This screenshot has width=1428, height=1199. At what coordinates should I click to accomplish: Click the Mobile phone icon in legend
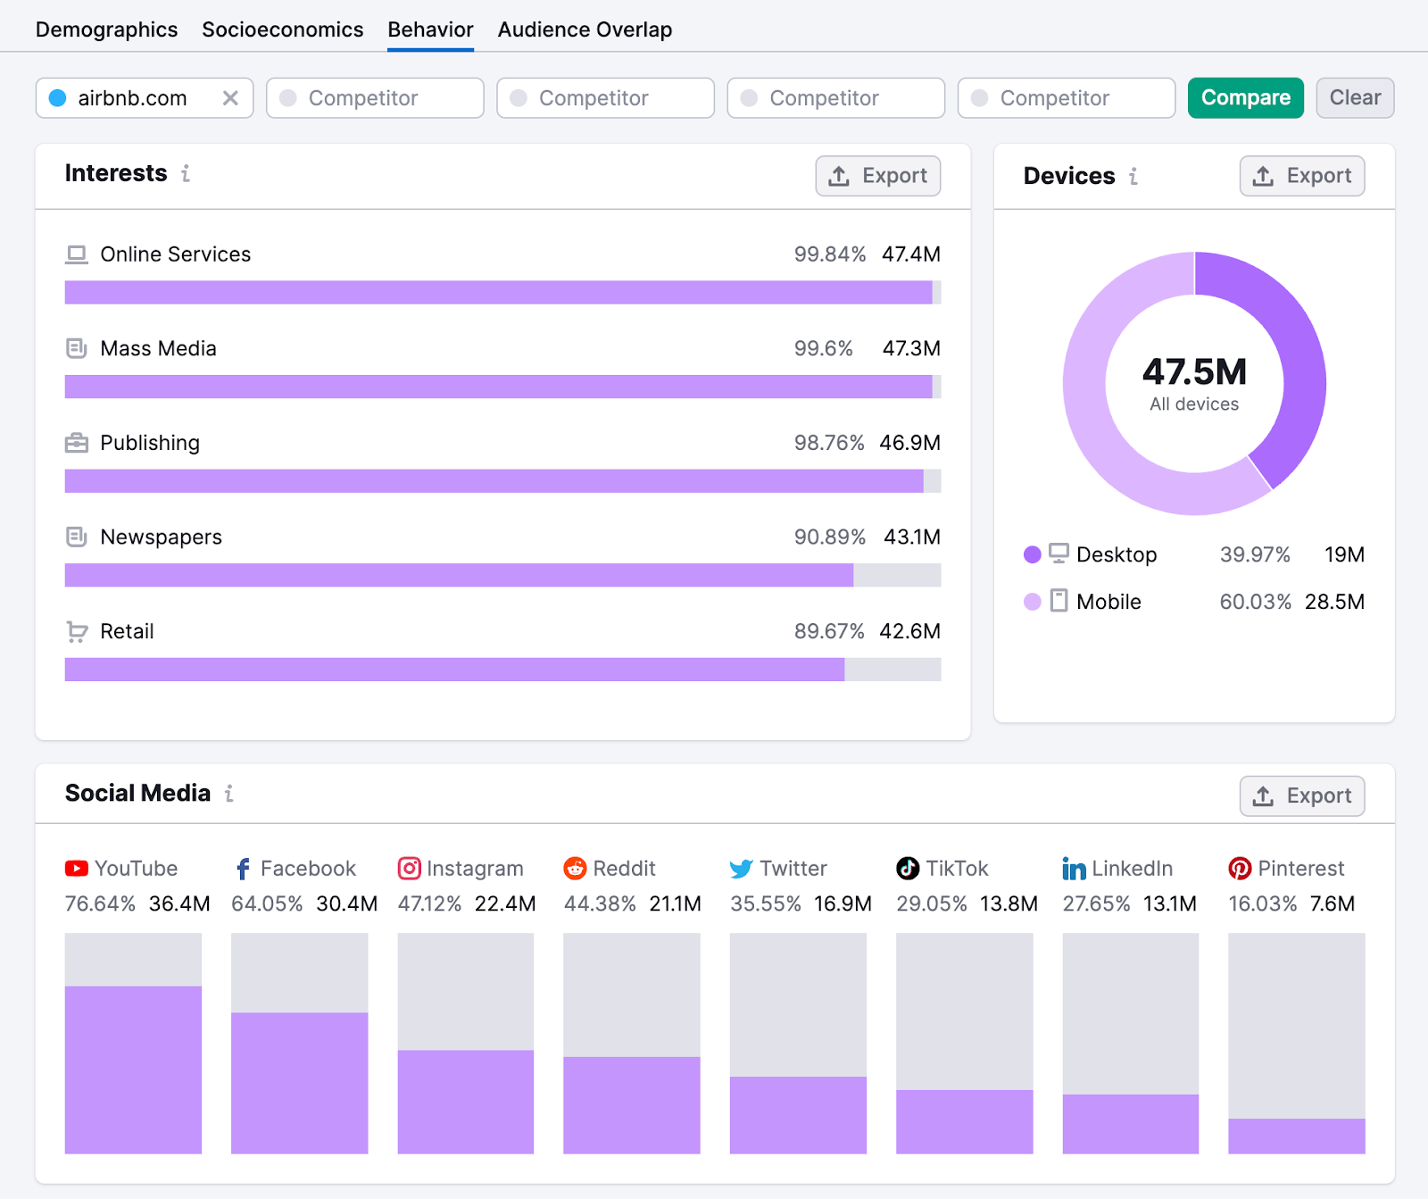pos(1059,601)
